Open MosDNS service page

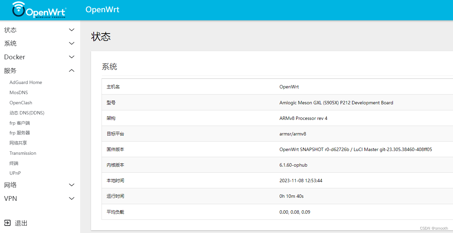(19, 92)
